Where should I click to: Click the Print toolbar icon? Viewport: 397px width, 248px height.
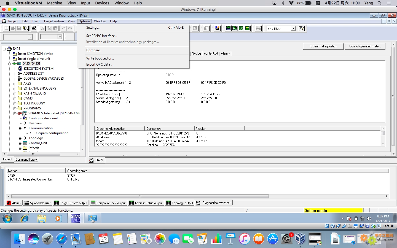34,28
